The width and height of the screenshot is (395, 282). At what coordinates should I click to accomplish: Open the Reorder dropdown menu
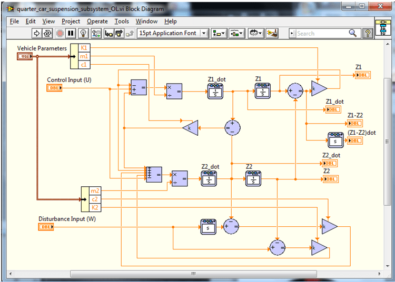[256, 33]
